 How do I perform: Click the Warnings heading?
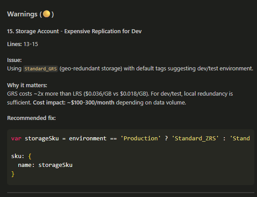coord(30,14)
